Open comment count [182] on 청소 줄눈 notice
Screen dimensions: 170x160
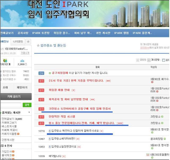click(120, 123)
